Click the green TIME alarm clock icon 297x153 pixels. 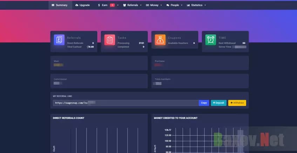(x=210, y=40)
